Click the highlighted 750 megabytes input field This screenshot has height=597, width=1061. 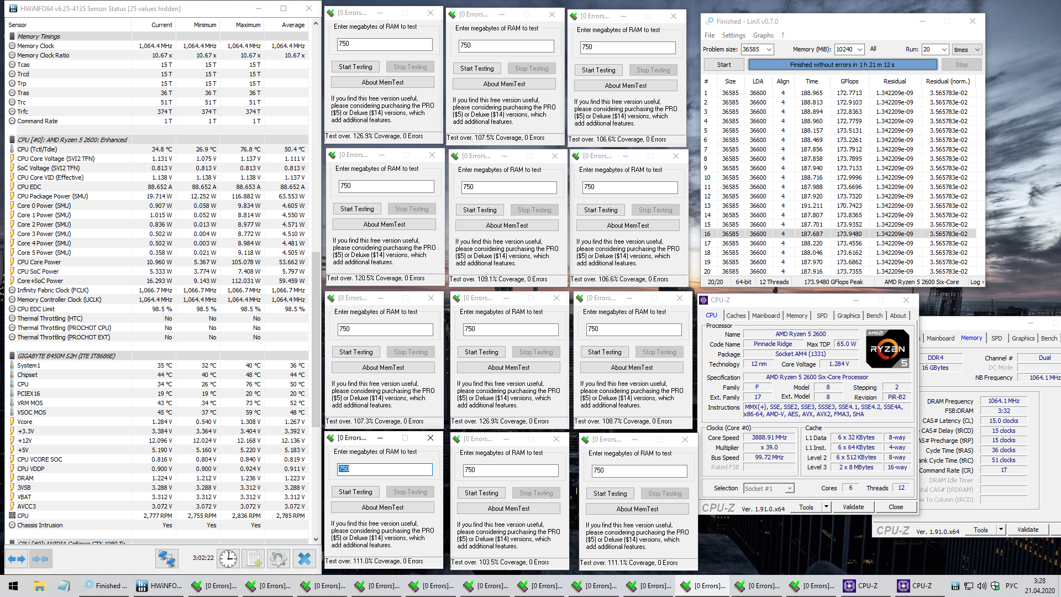click(385, 469)
